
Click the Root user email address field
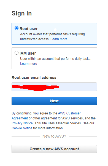coord(54,87)
